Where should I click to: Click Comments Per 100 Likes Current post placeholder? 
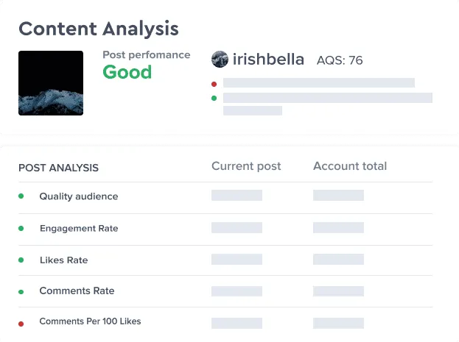click(236, 323)
